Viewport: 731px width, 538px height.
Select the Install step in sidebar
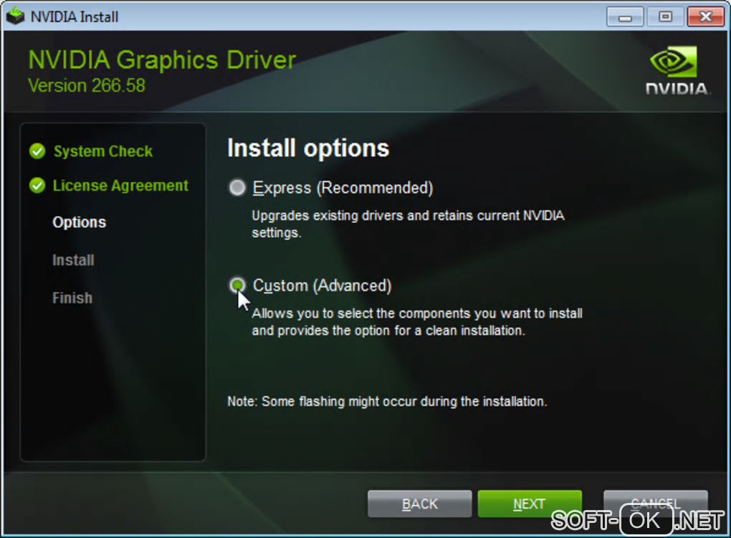[x=73, y=260]
